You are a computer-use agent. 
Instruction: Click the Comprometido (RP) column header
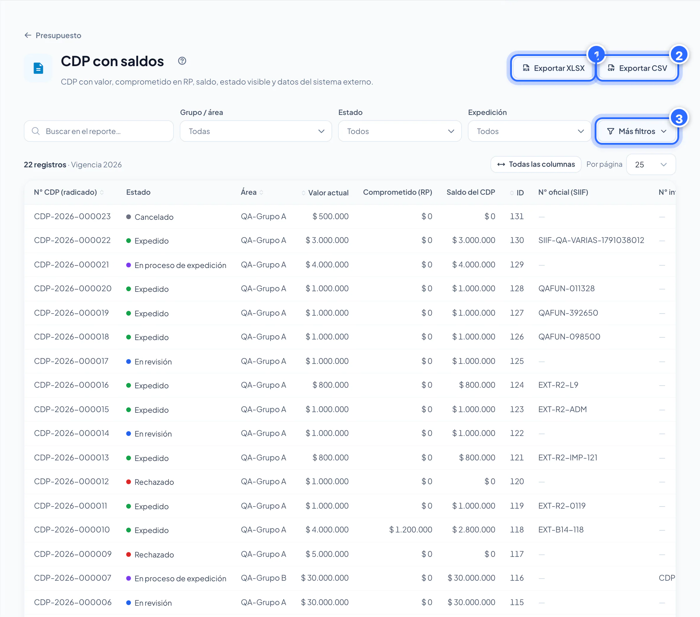397,193
